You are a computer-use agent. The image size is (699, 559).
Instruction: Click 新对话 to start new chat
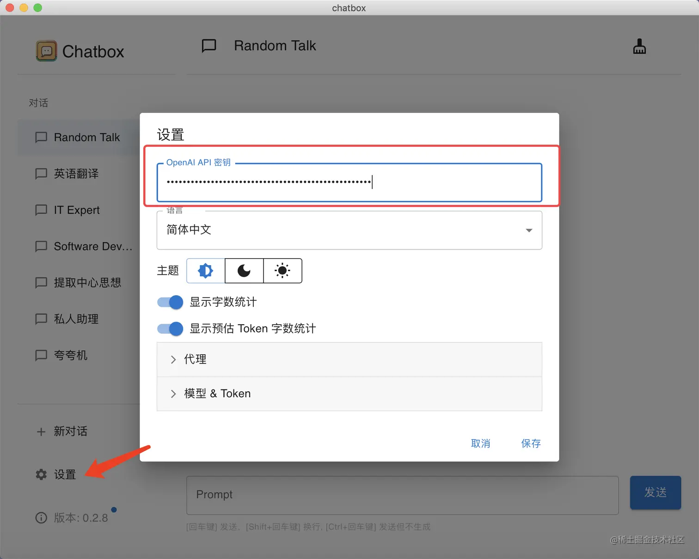click(x=71, y=431)
